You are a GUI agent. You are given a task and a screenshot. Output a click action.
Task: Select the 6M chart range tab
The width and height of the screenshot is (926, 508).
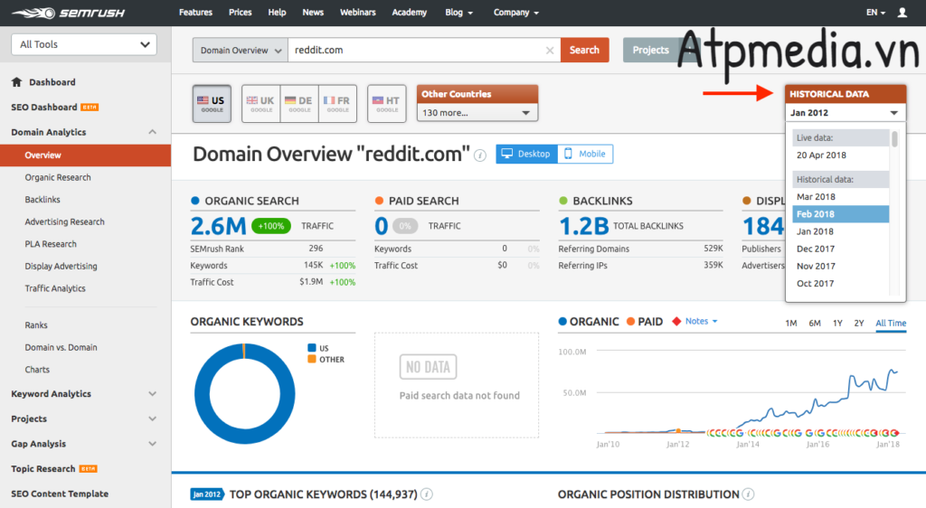[815, 324]
